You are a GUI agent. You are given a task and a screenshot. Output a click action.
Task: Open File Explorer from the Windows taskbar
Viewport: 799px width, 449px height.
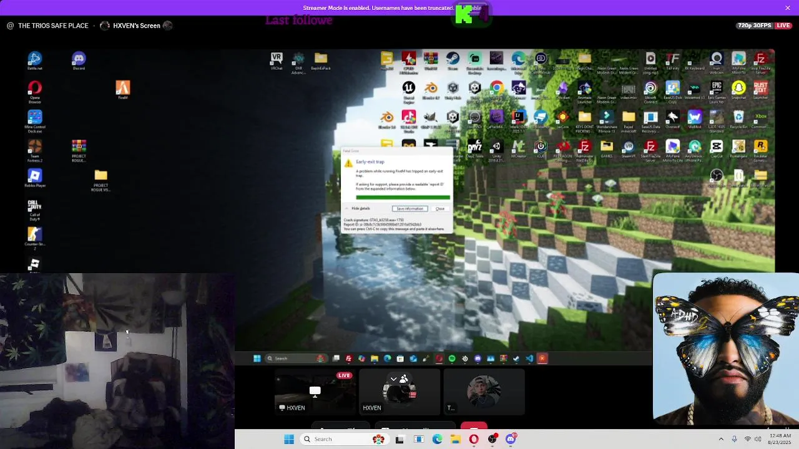[456, 439]
